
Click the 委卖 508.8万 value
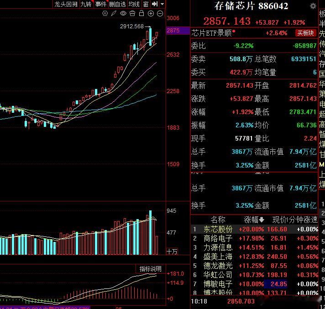point(241,59)
